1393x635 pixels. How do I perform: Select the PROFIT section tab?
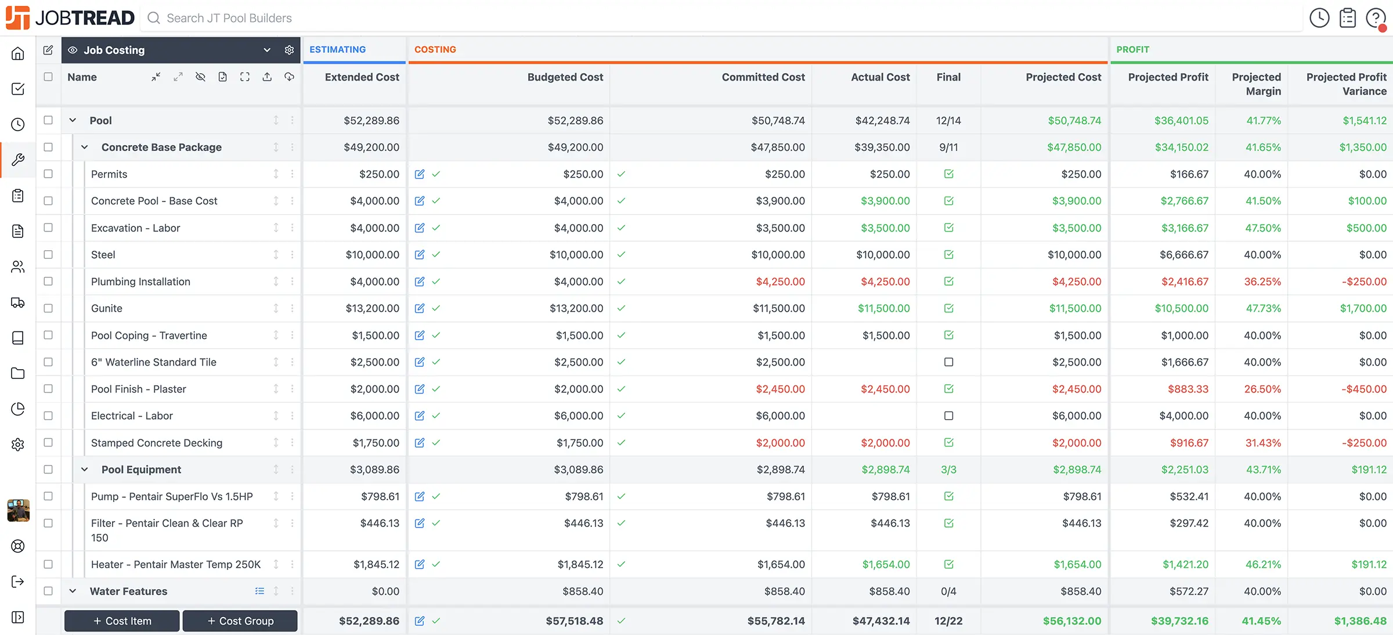pos(1132,49)
